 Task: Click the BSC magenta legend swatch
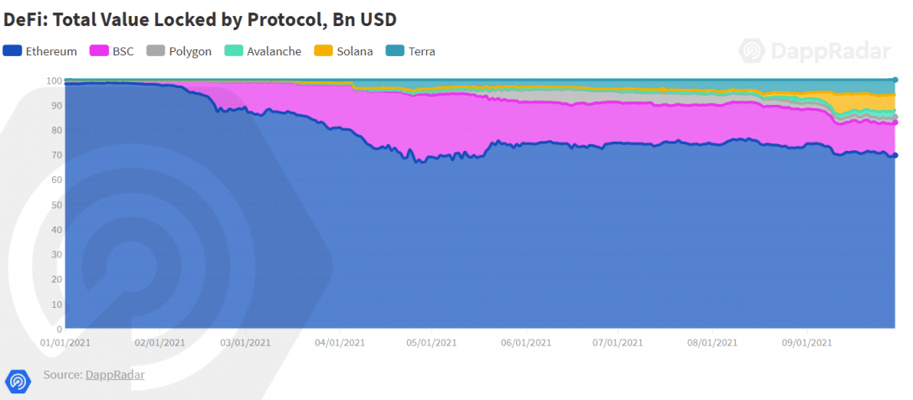click(100, 51)
